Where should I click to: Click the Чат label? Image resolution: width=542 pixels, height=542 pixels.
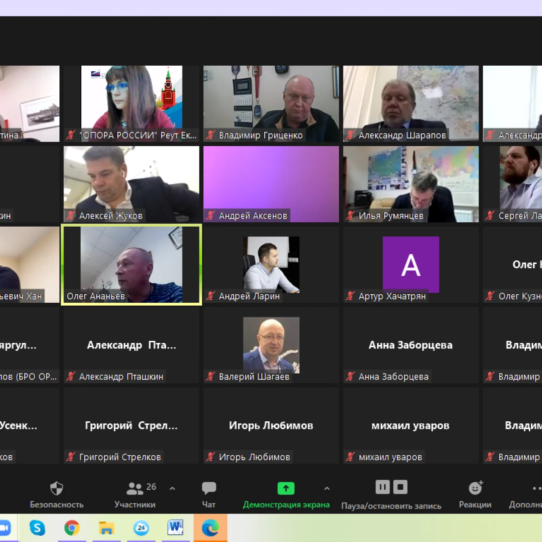(x=209, y=505)
